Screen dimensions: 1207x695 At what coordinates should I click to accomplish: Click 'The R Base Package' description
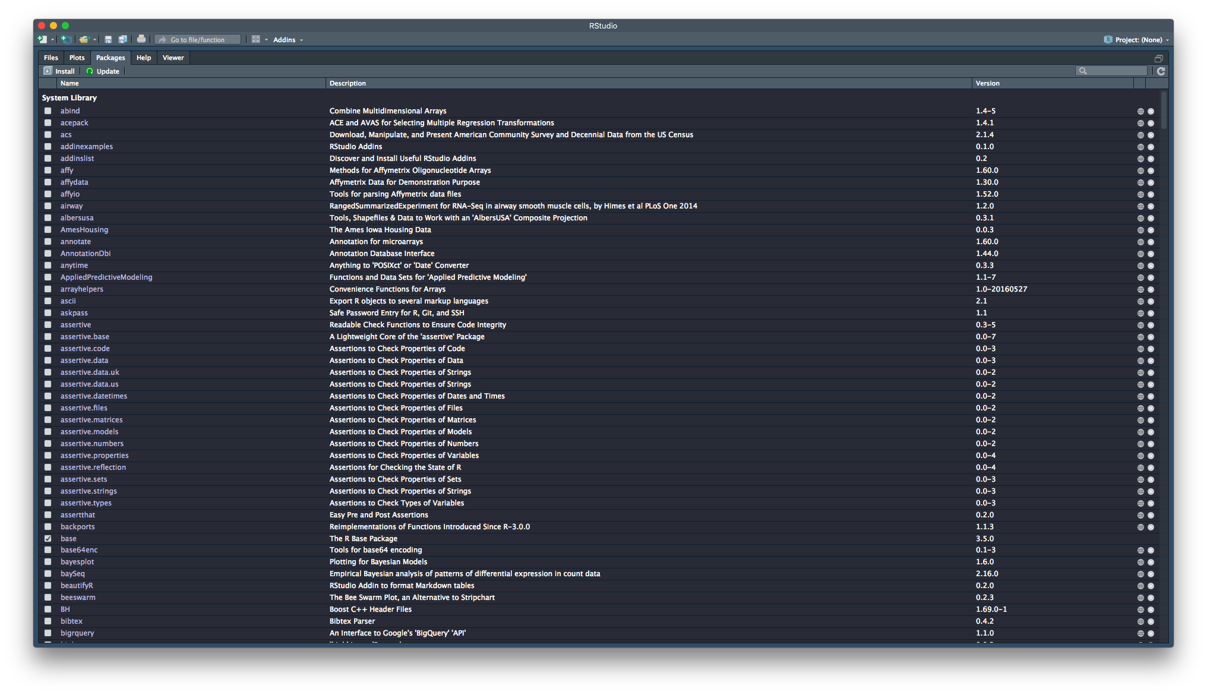(x=364, y=539)
